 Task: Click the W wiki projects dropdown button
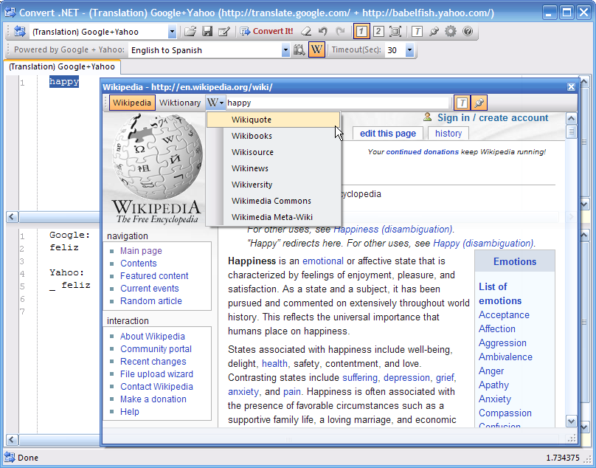tap(215, 103)
